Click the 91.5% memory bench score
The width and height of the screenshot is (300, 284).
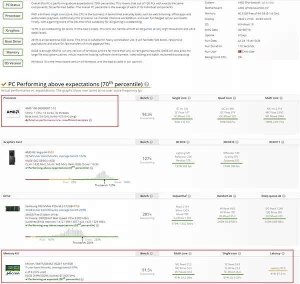click(147, 270)
